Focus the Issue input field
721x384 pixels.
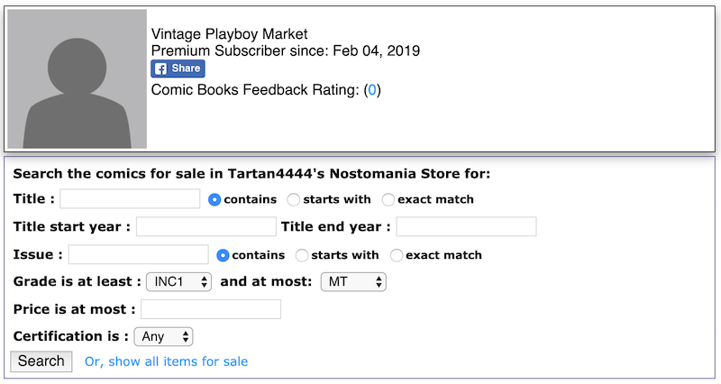coord(139,254)
